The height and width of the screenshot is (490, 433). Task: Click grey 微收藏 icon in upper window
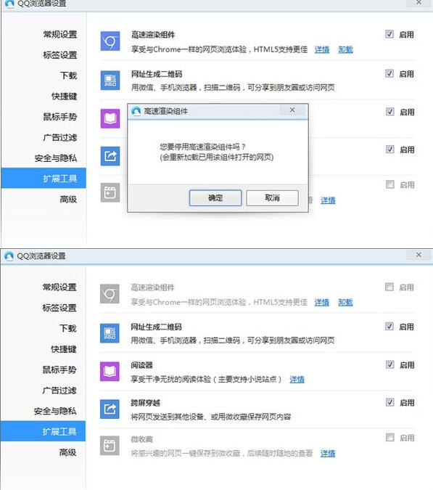(x=110, y=192)
